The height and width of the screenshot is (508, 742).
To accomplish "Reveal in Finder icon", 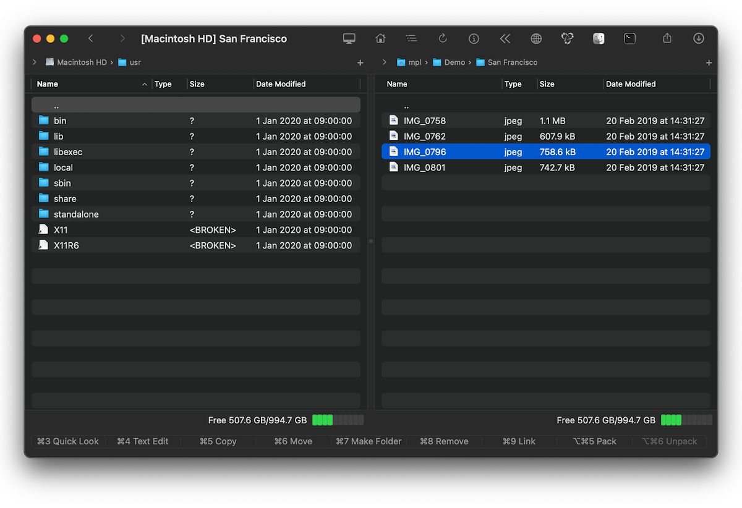I will [599, 38].
